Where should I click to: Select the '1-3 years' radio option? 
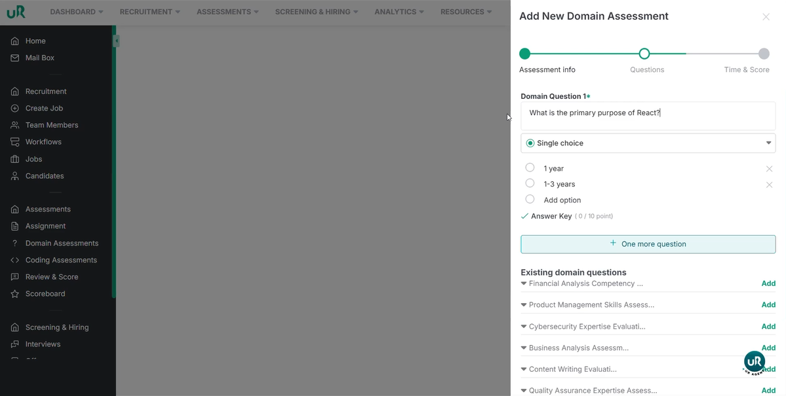point(530,183)
